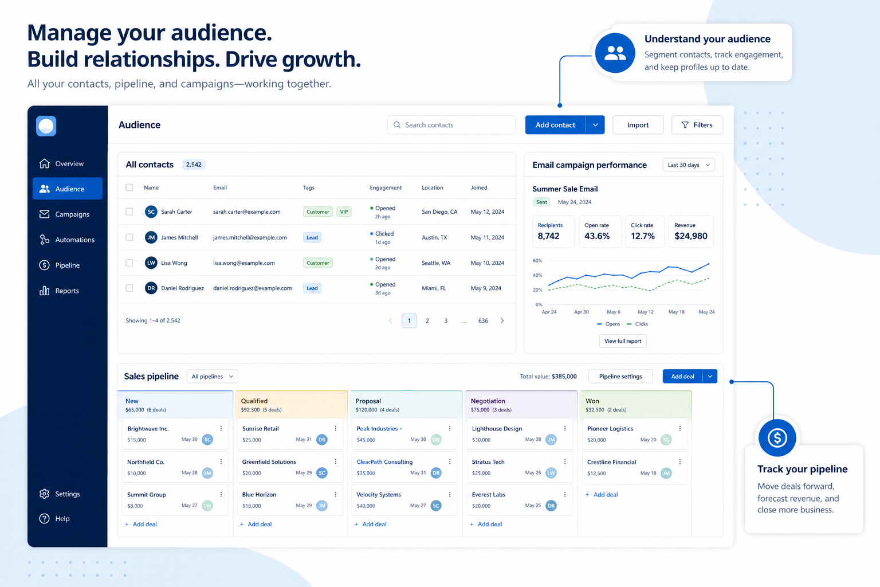Select page 2 in pagination
The image size is (880, 587).
point(427,321)
